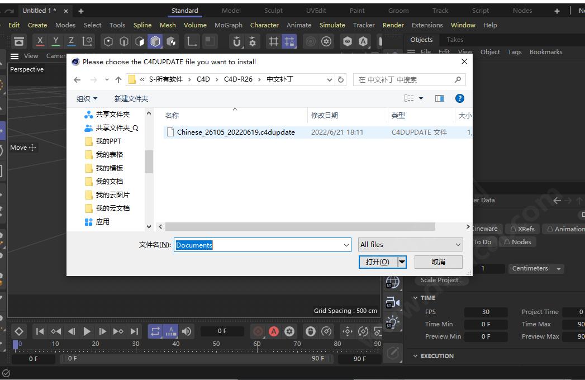This screenshot has height=380, width=585.
Task: Open the Extensions menu
Action: tap(427, 25)
